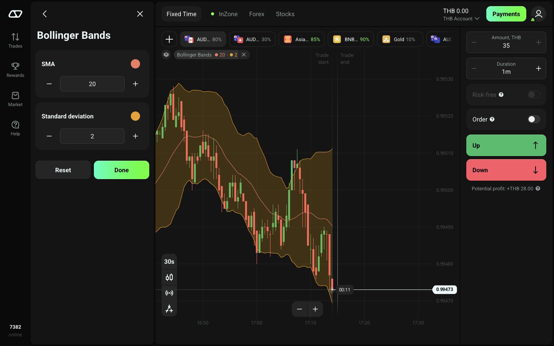Viewport: 554px width, 346px height.
Task: Toggle the Order switch
Action: pos(534,119)
